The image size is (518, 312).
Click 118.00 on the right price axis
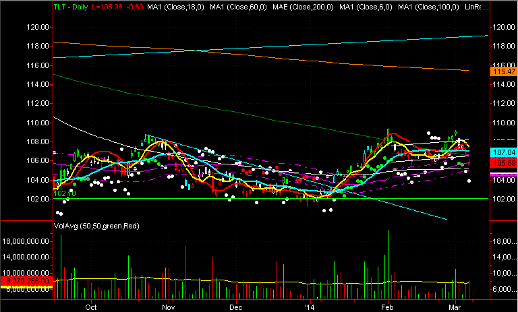(x=504, y=46)
